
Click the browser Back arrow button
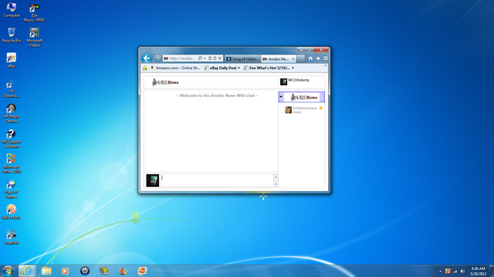tap(147, 58)
